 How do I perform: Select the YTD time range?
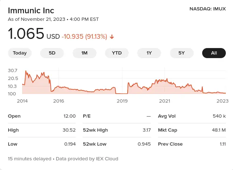[x=117, y=53]
